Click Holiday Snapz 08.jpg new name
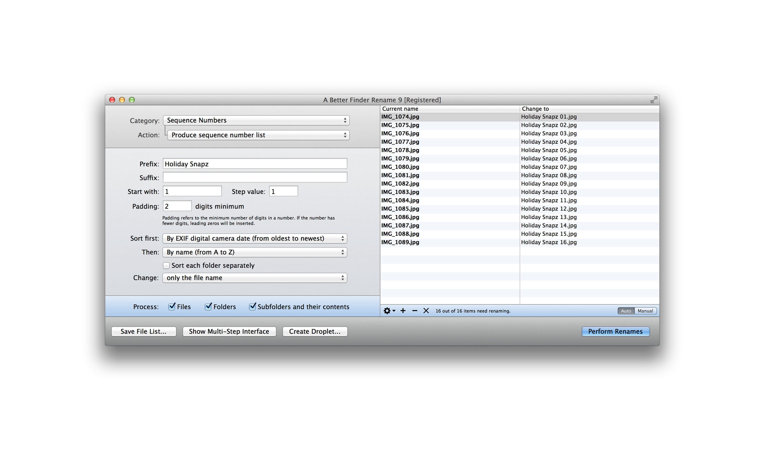The height and width of the screenshot is (462, 765). 549,175
